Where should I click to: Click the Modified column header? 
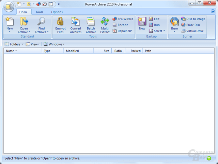tap(79, 51)
